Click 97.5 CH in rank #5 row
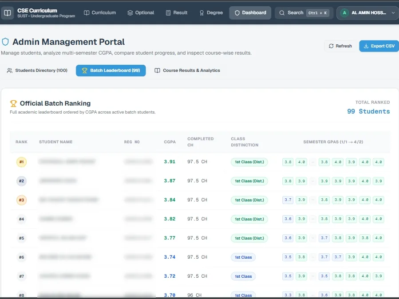 [x=197, y=238]
